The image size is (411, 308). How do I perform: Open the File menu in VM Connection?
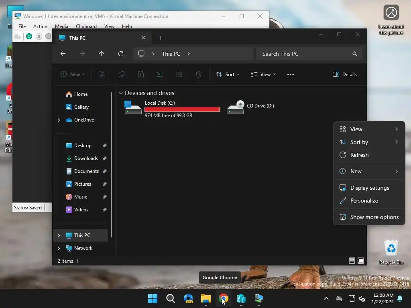(x=22, y=26)
